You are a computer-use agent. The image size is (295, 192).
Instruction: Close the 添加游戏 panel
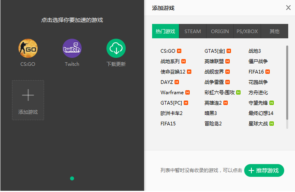click(288, 8)
